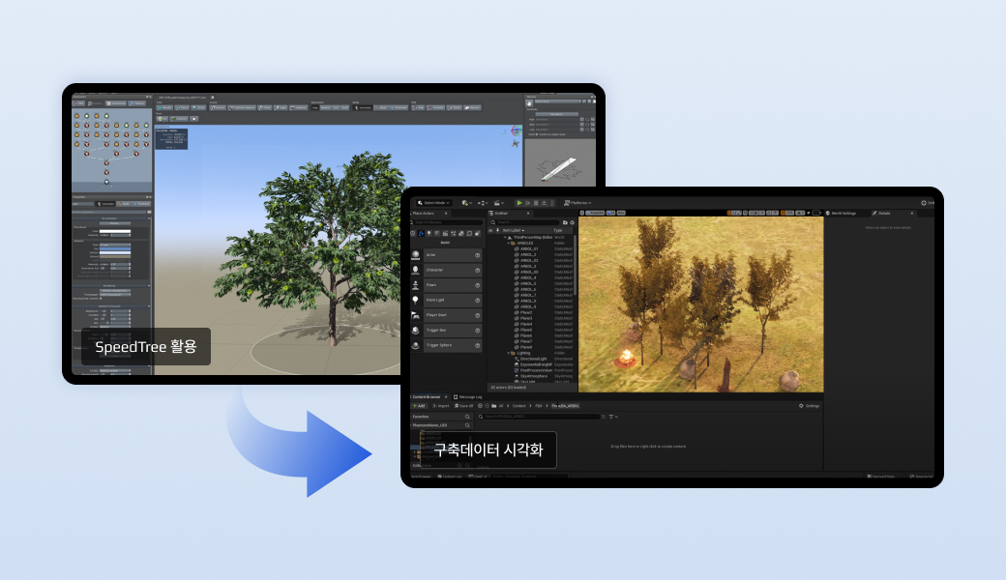
Task: Click the High resolution button in SpeedTree toolbar
Action: pos(315,107)
